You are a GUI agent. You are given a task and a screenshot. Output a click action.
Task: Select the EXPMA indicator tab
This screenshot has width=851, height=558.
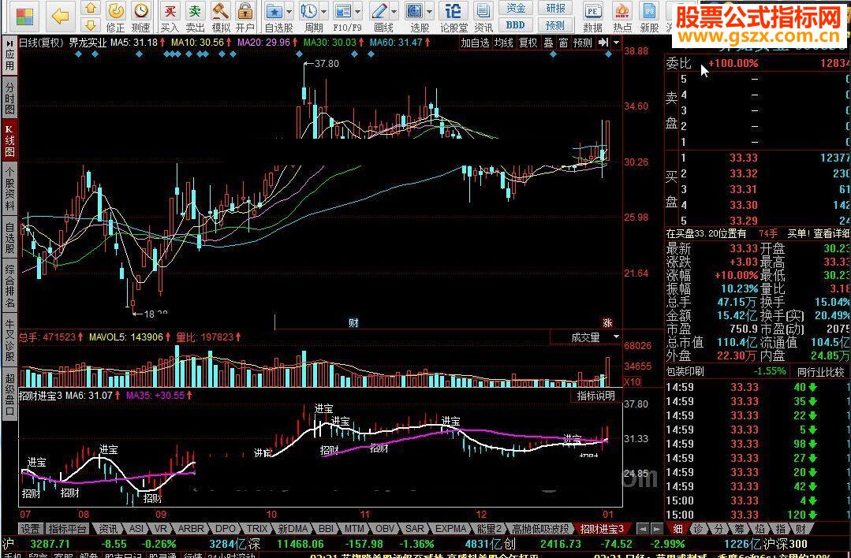click(x=450, y=528)
